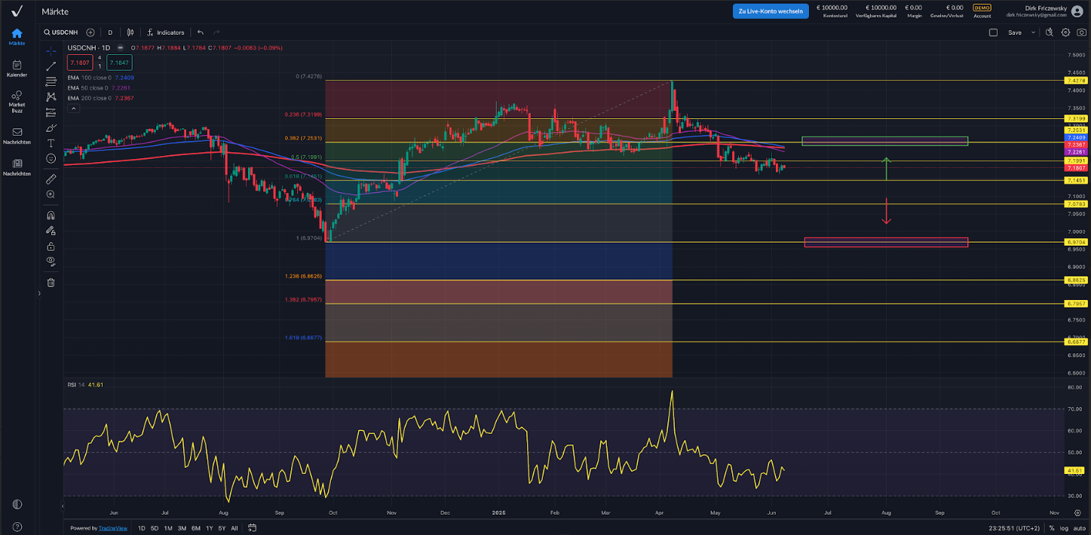Open the D timeframe dropdown
The height and width of the screenshot is (535, 1091).
pyautogui.click(x=109, y=32)
